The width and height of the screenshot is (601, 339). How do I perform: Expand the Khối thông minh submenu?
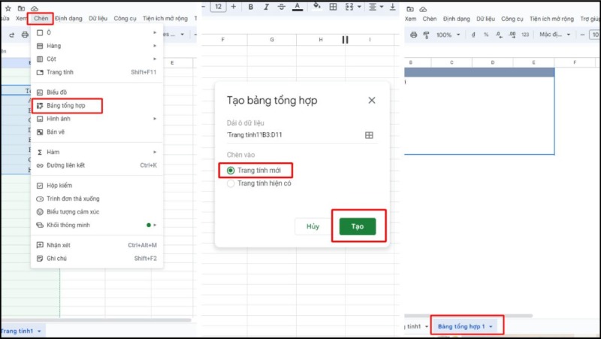[x=155, y=225]
